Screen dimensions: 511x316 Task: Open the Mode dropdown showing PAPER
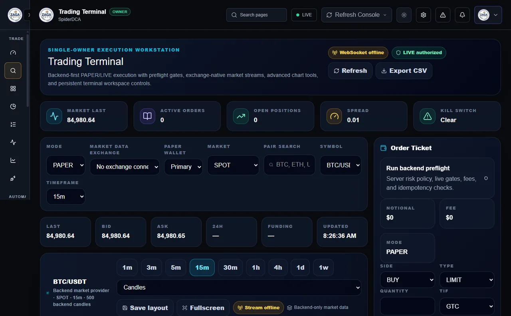(66, 165)
